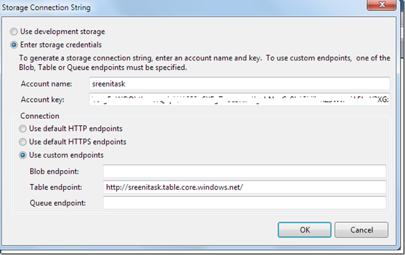The width and height of the screenshot is (405, 255).
Task: Click the Account name label
Action: point(47,83)
